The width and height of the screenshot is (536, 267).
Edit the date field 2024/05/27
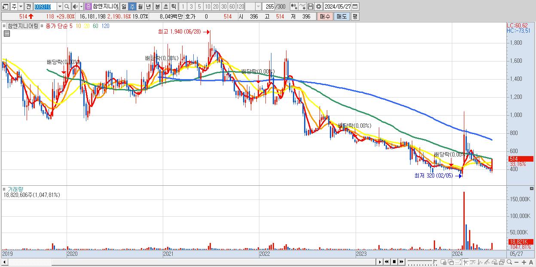pyautogui.click(x=337, y=6)
